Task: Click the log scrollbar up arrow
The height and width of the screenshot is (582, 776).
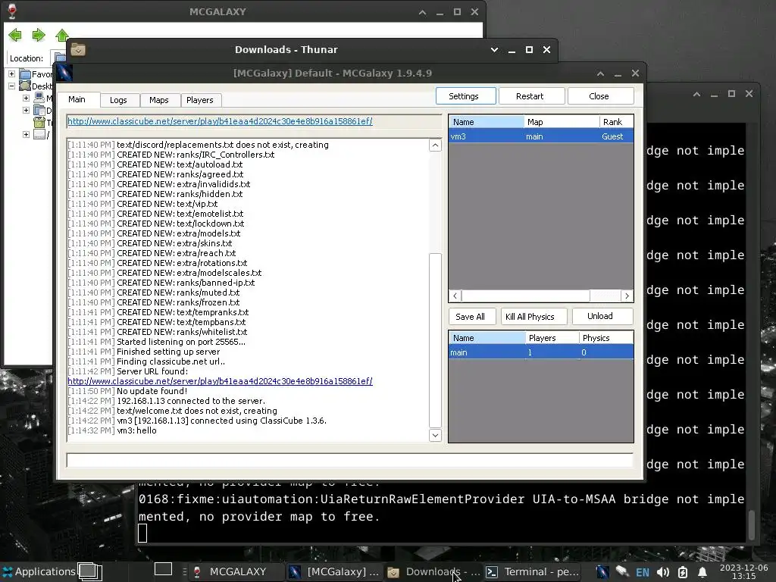Action: coord(435,145)
